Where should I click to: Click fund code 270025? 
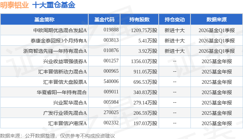tap(111, 112)
